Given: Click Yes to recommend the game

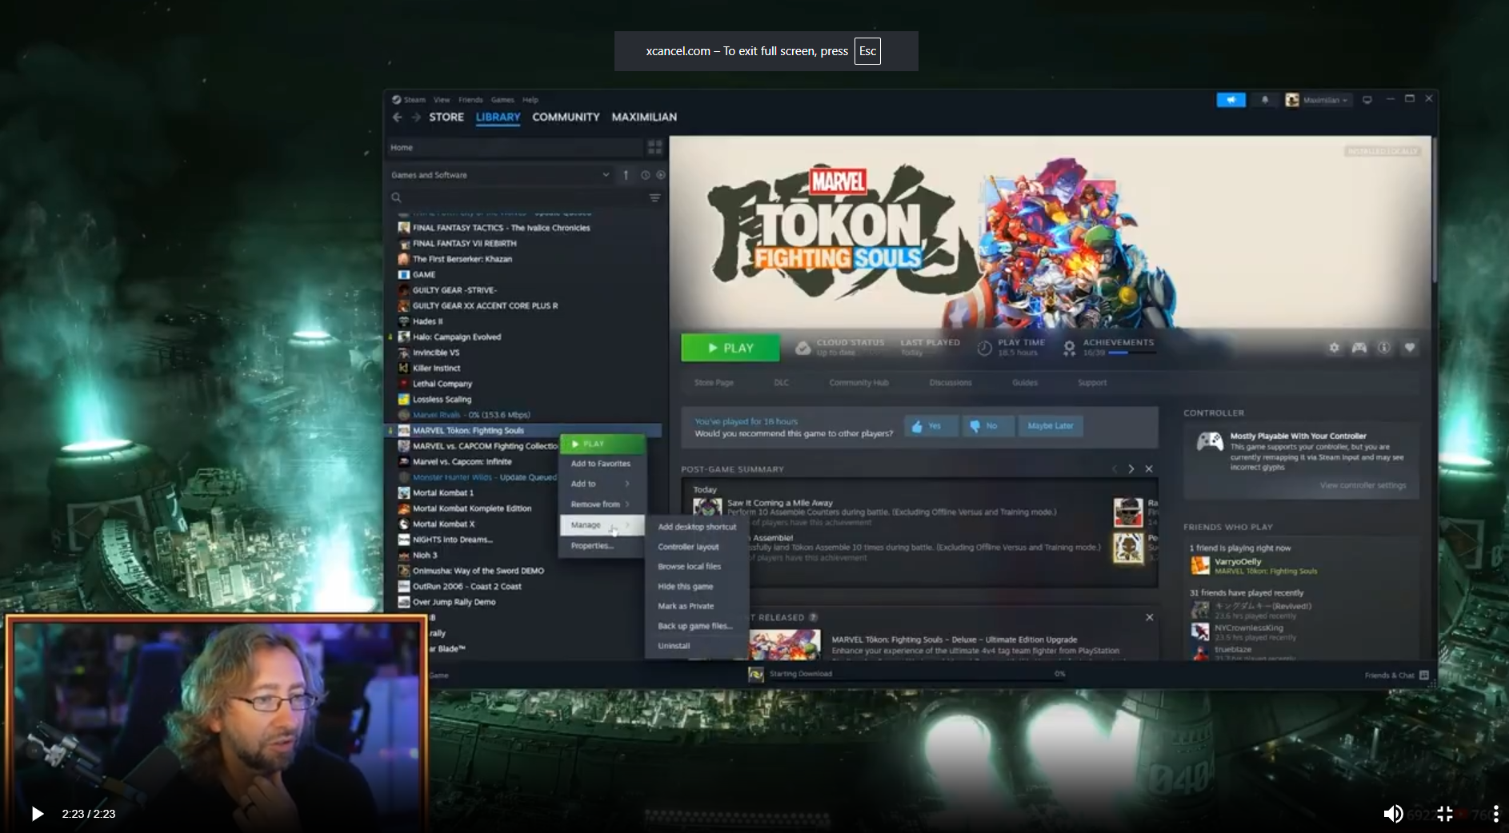Looking at the screenshot, I should click(931, 426).
